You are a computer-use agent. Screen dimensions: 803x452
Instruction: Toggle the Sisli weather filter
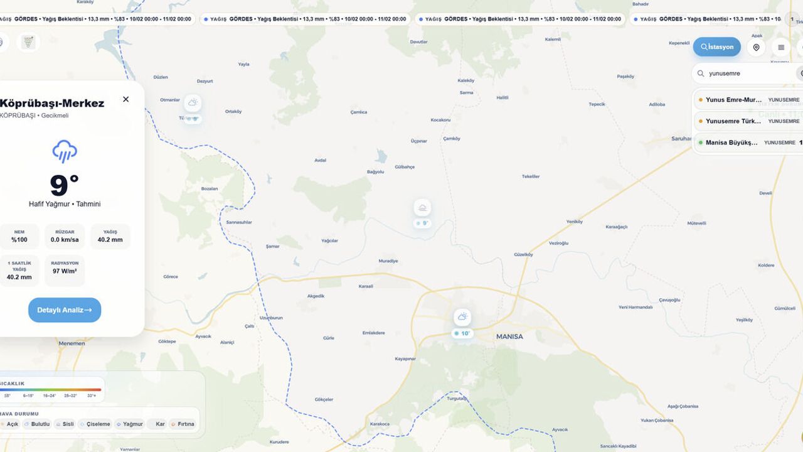tap(65, 424)
